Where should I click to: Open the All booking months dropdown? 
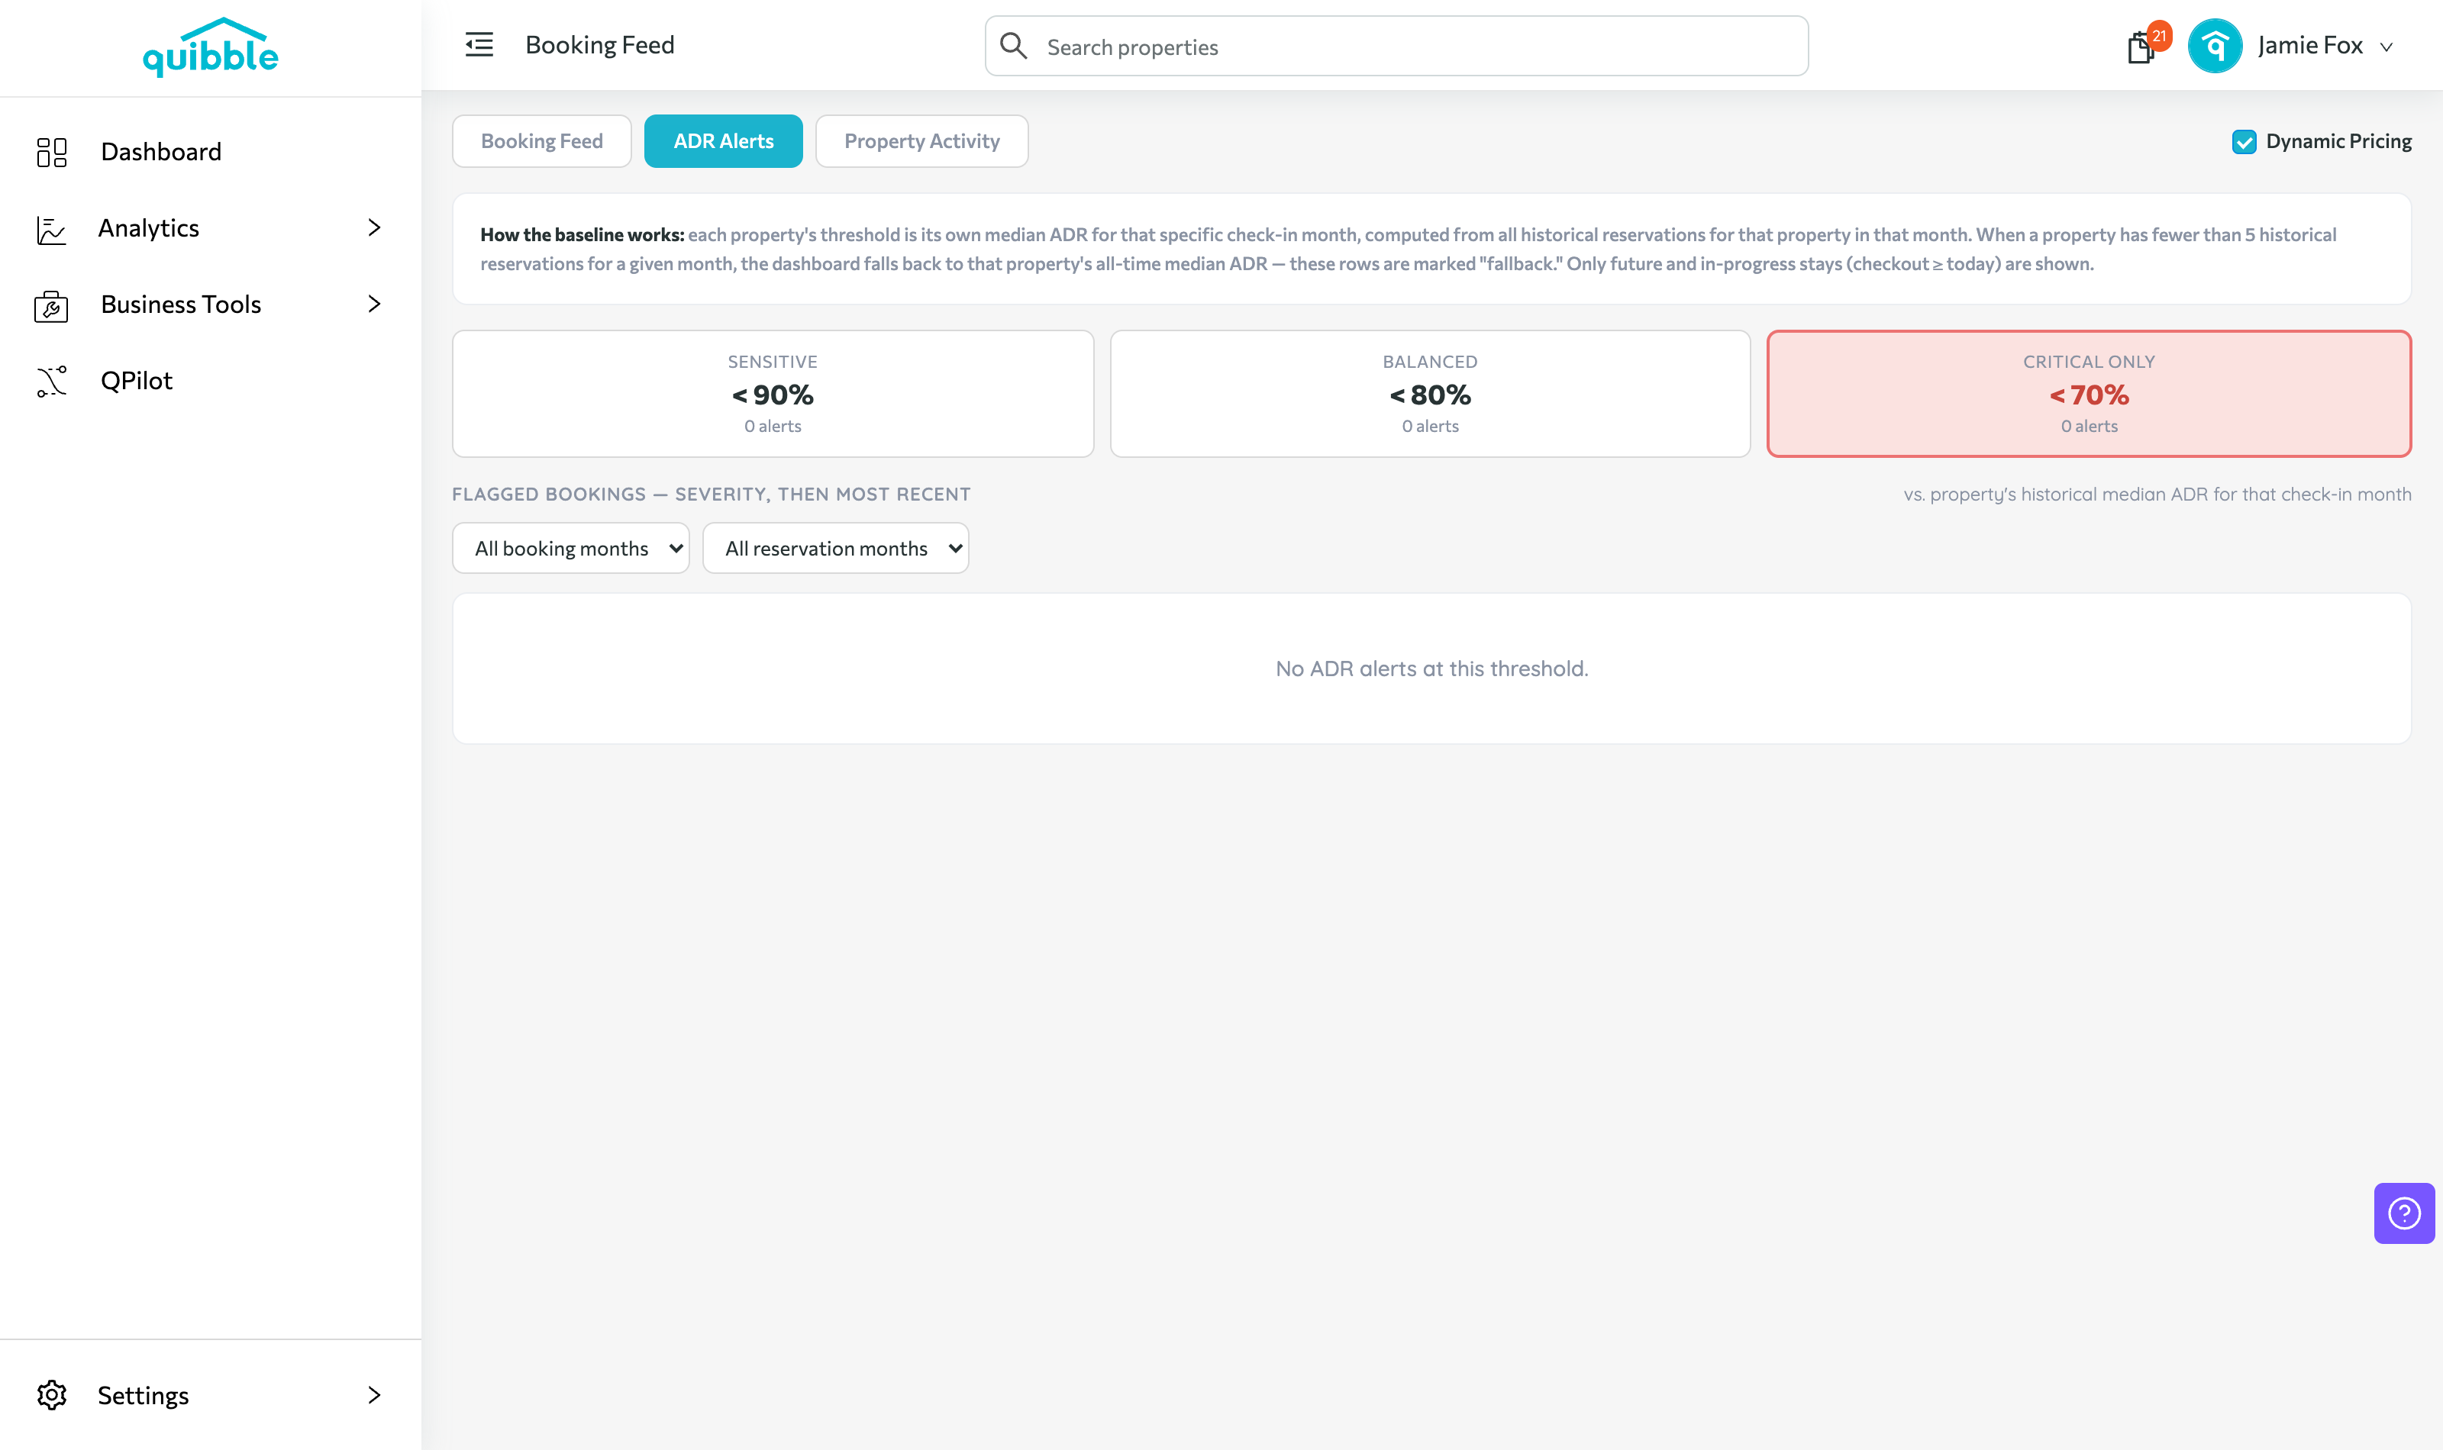(x=571, y=548)
